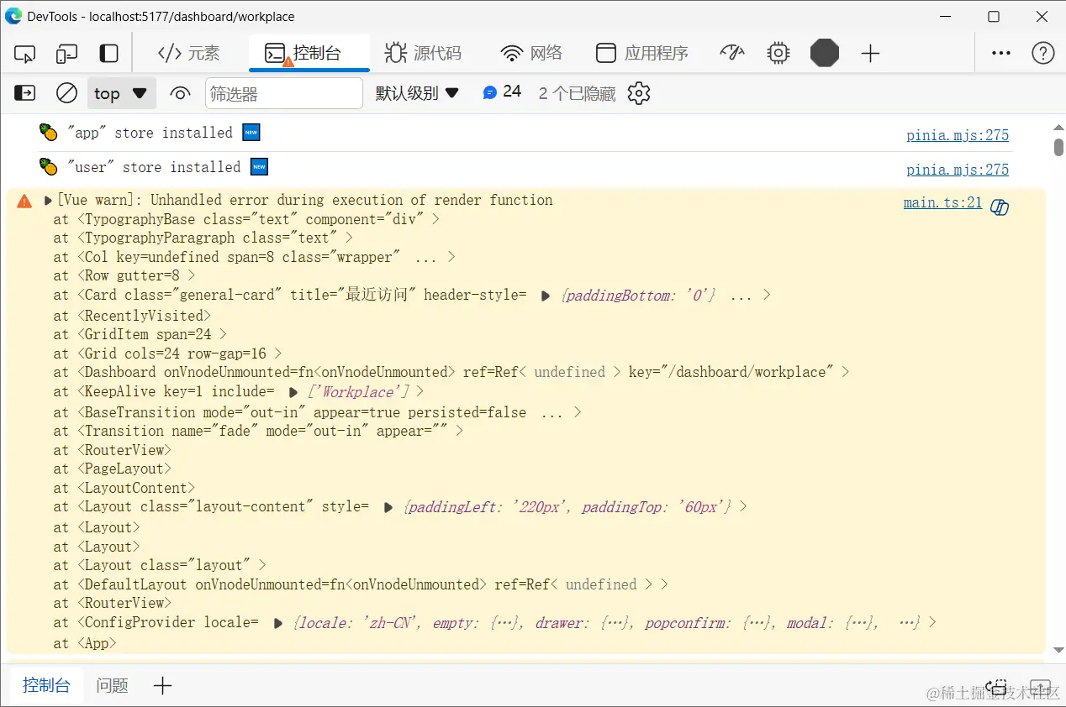Screen dimensions: 1066x707
Task: Maximize the DevTools window
Action: click(994, 17)
